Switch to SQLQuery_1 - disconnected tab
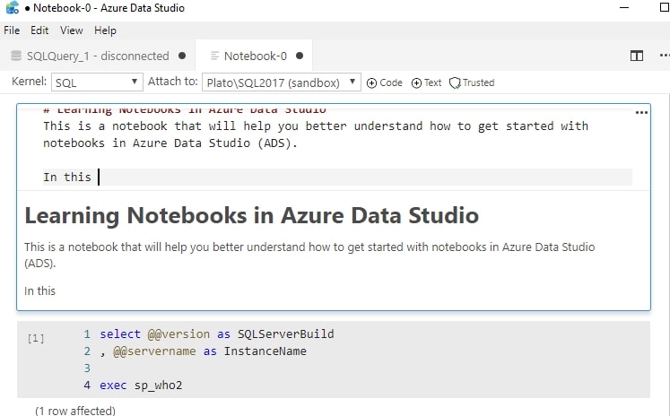The image size is (670, 416). pos(97,56)
